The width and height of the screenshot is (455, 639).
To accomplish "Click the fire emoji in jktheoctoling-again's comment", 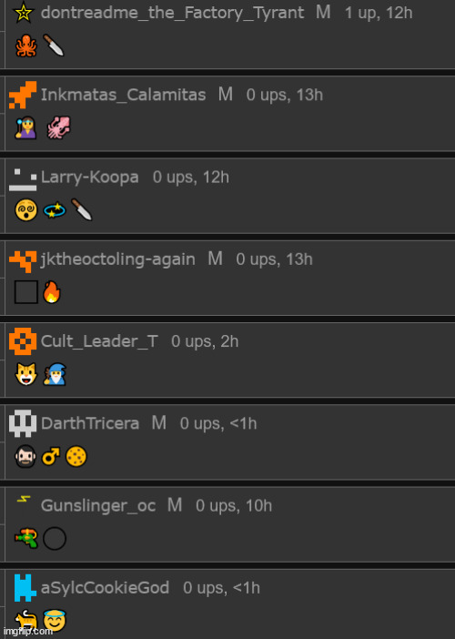I will pyautogui.click(x=52, y=292).
